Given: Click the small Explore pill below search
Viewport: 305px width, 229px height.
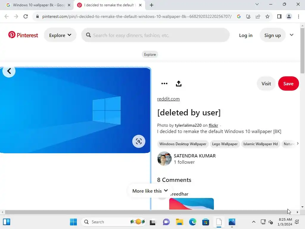Looking at the screenshot, I should (150, 55).
